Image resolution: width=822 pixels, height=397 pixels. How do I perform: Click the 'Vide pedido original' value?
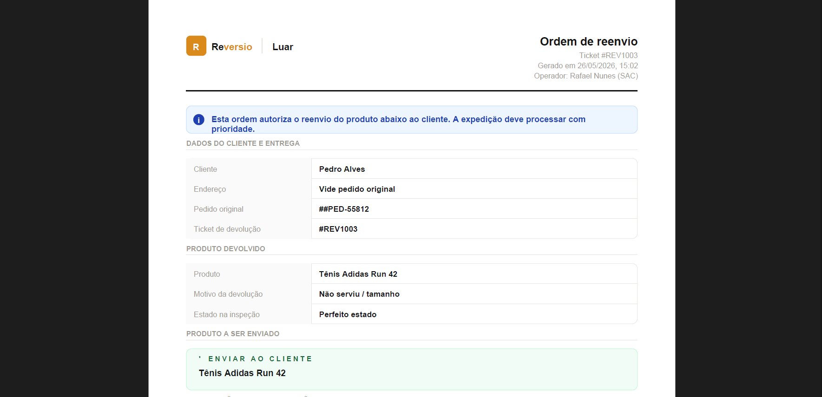(x=357, y=189)
